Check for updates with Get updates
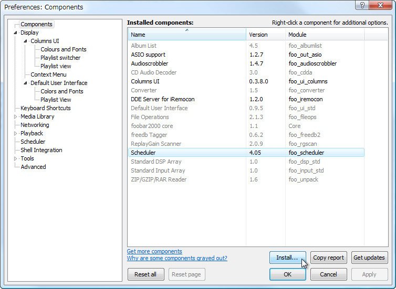The height and width of the screenshot is (289, 396). (370, 258)
